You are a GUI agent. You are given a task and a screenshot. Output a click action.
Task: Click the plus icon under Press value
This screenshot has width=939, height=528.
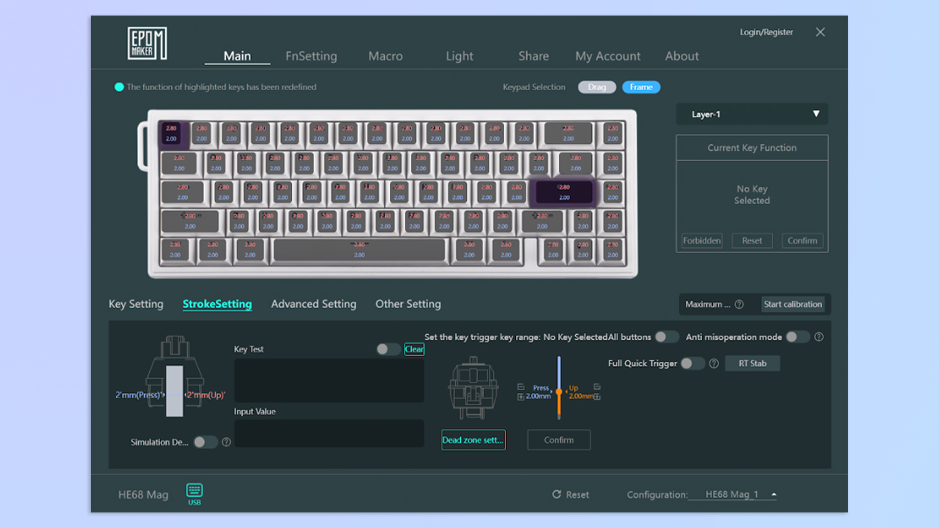[x=520, y=397]
